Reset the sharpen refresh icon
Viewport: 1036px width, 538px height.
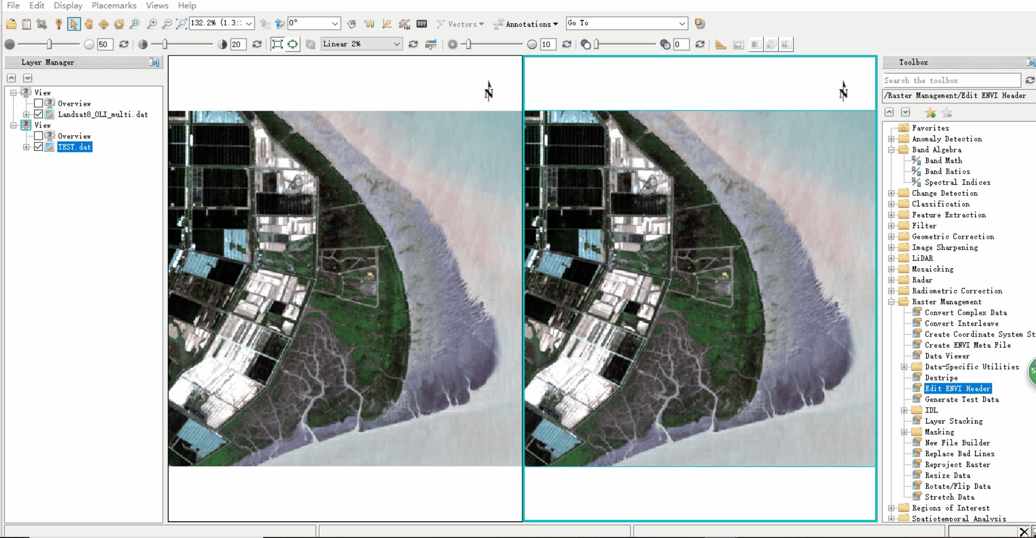pos(567,45)
